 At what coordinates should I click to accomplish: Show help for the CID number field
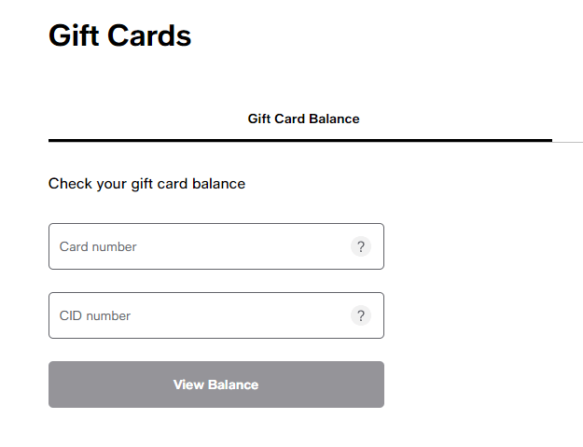(x=361, y=315)
